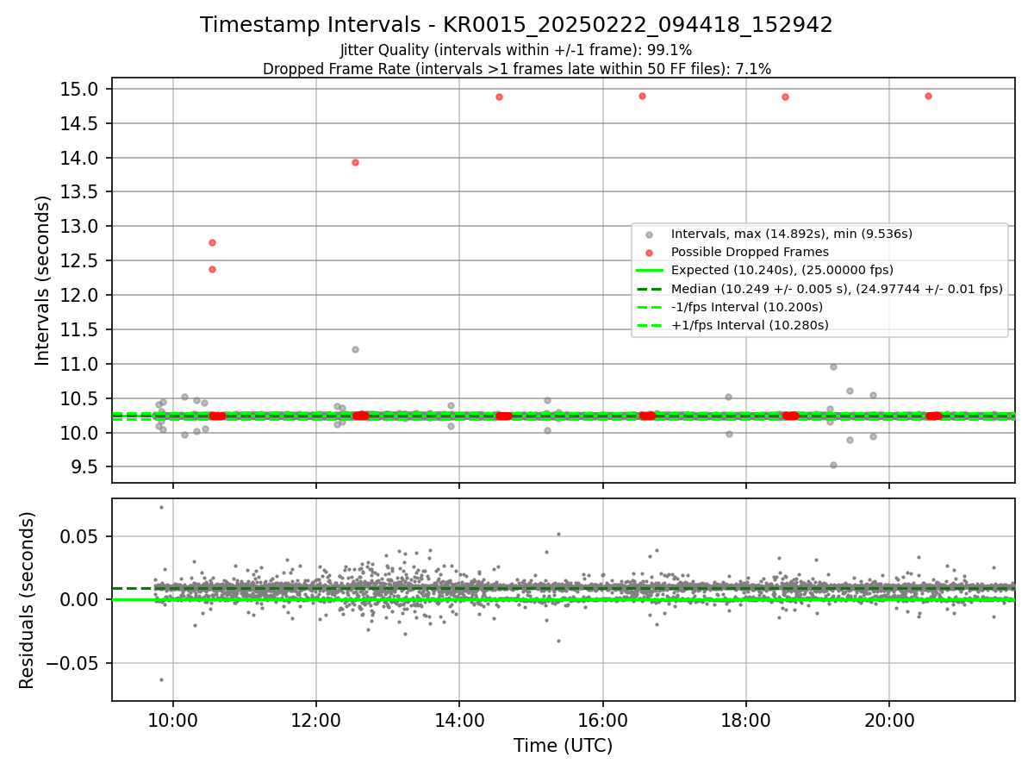This screenshot has height=776, width=1034.
Task: Click the red point near 13.9s around 12:30
Action: (x=355, y=162)
